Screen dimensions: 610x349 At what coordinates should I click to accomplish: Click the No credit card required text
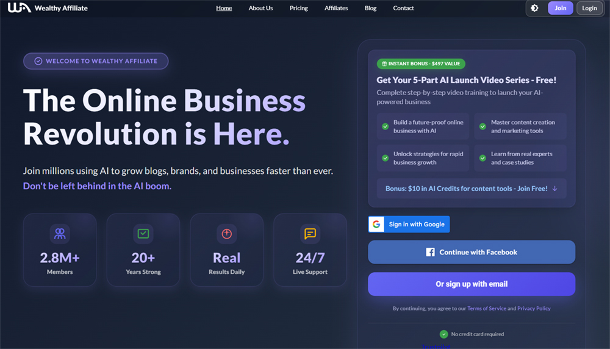pyautogui.click(x=478, y=334)
